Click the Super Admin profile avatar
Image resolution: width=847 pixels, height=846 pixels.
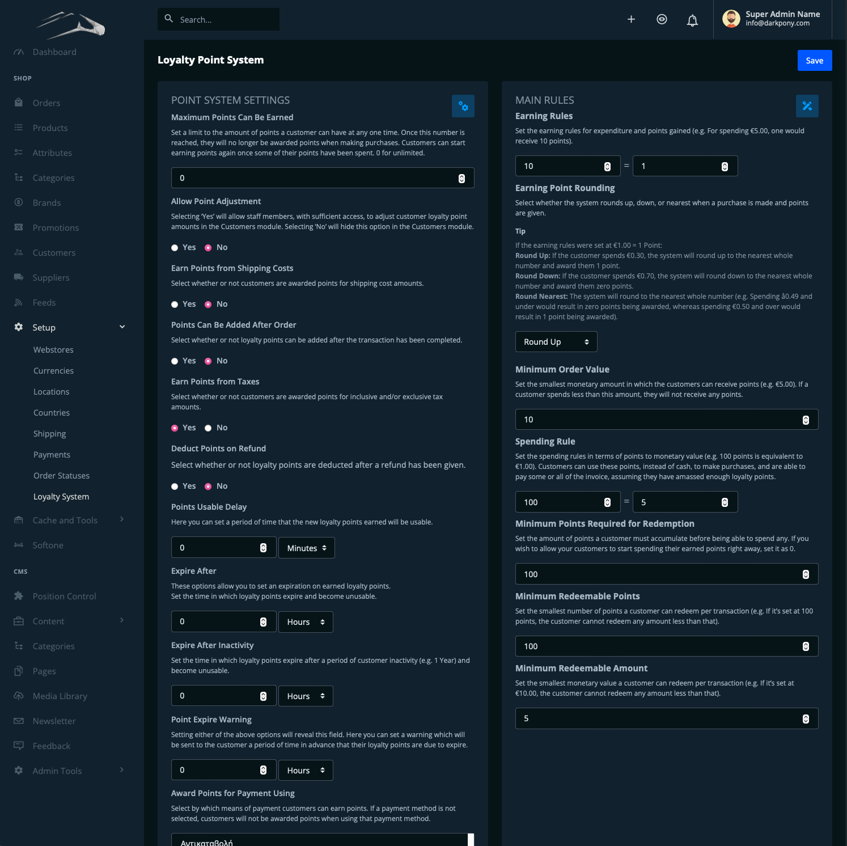731,19
